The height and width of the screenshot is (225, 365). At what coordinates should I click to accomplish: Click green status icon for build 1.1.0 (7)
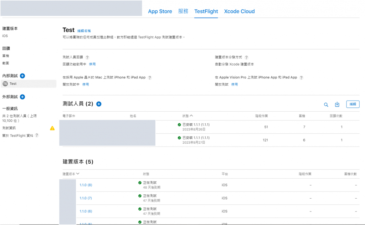pyautogui.click(x=140, y=196)
